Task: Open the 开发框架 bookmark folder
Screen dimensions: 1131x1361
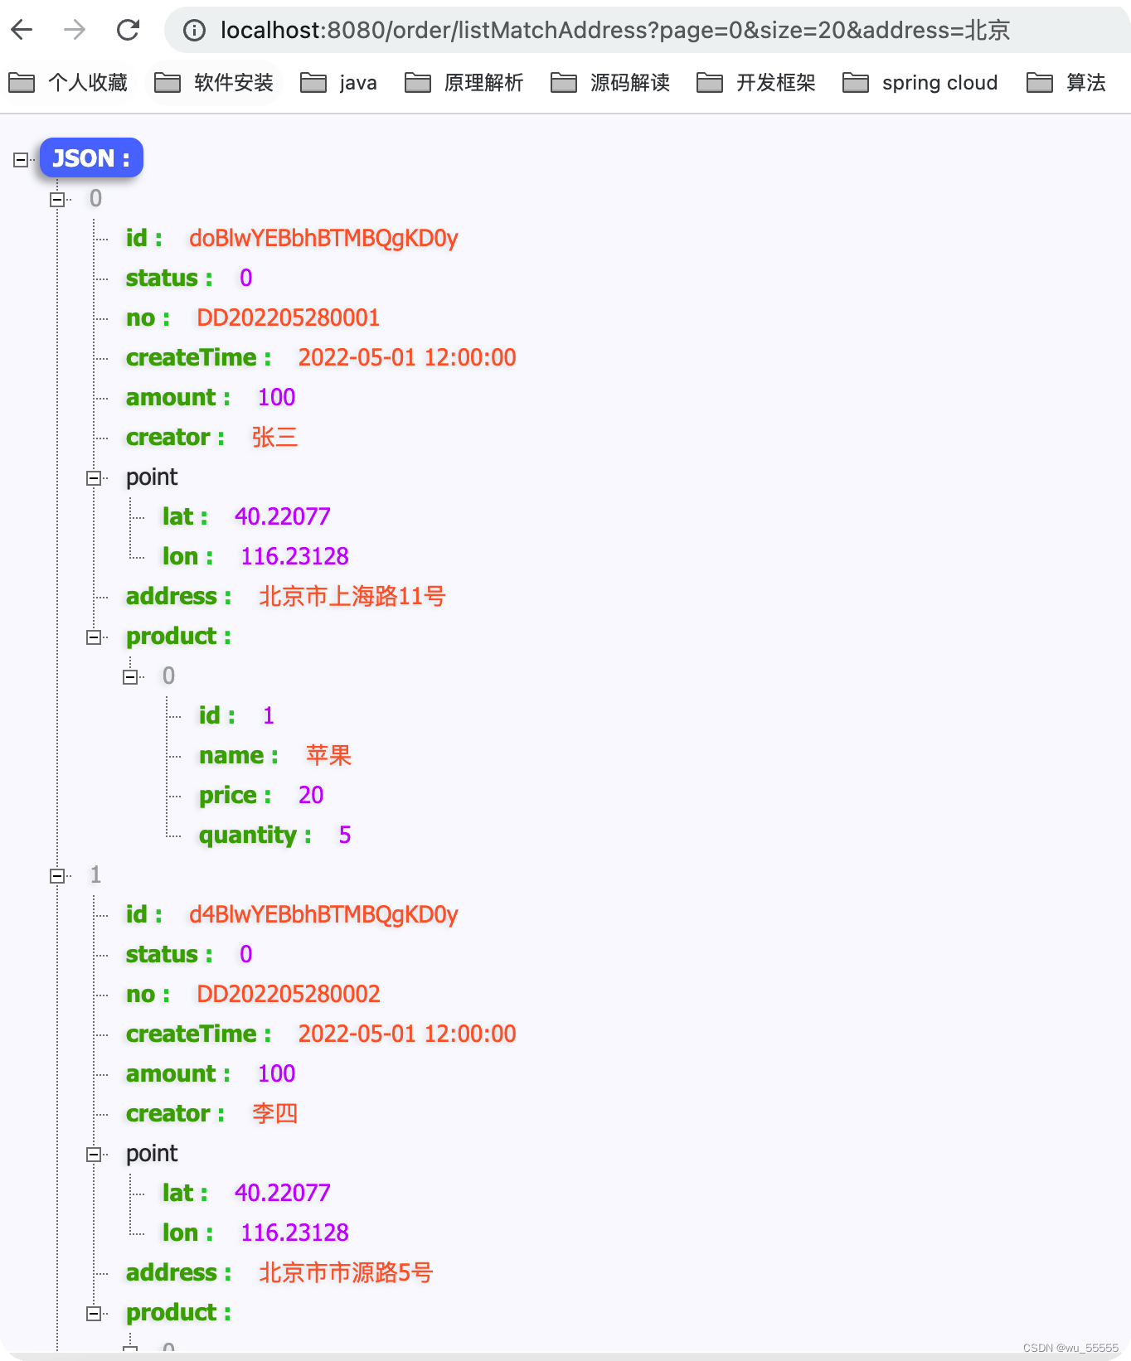Action: click(x=756, y=83)
